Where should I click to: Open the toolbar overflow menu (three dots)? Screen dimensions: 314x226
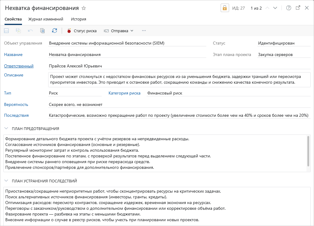click(x=144, y=31)
